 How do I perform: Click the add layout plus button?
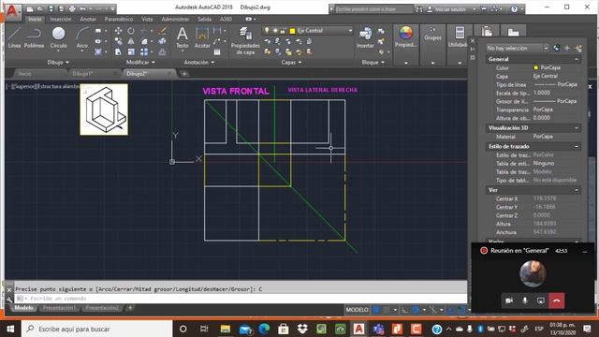(x=130, y=308)
